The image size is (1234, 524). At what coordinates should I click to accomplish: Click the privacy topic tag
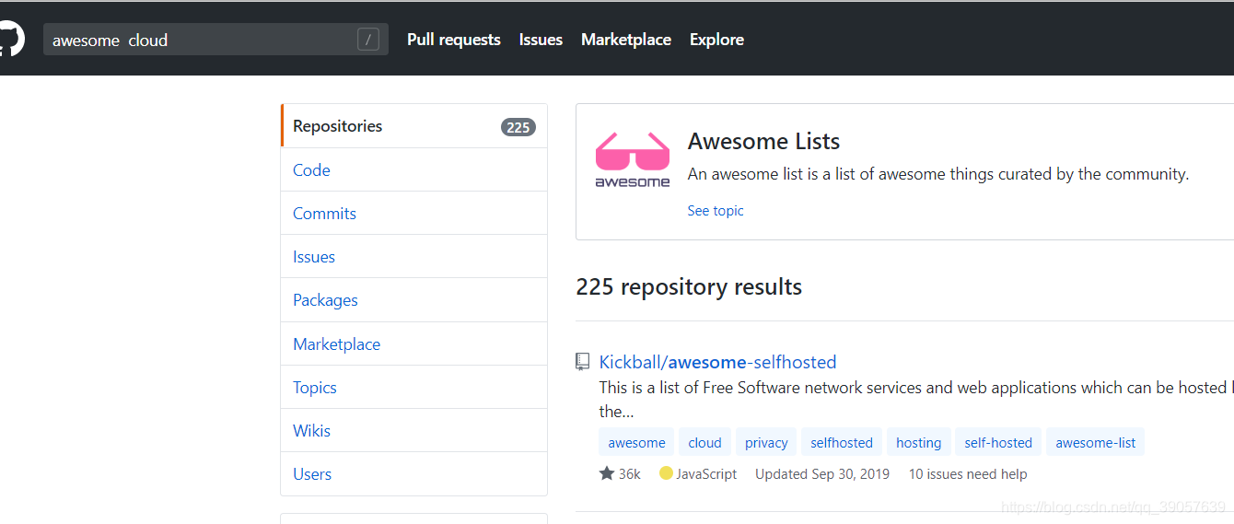[766, 442]
